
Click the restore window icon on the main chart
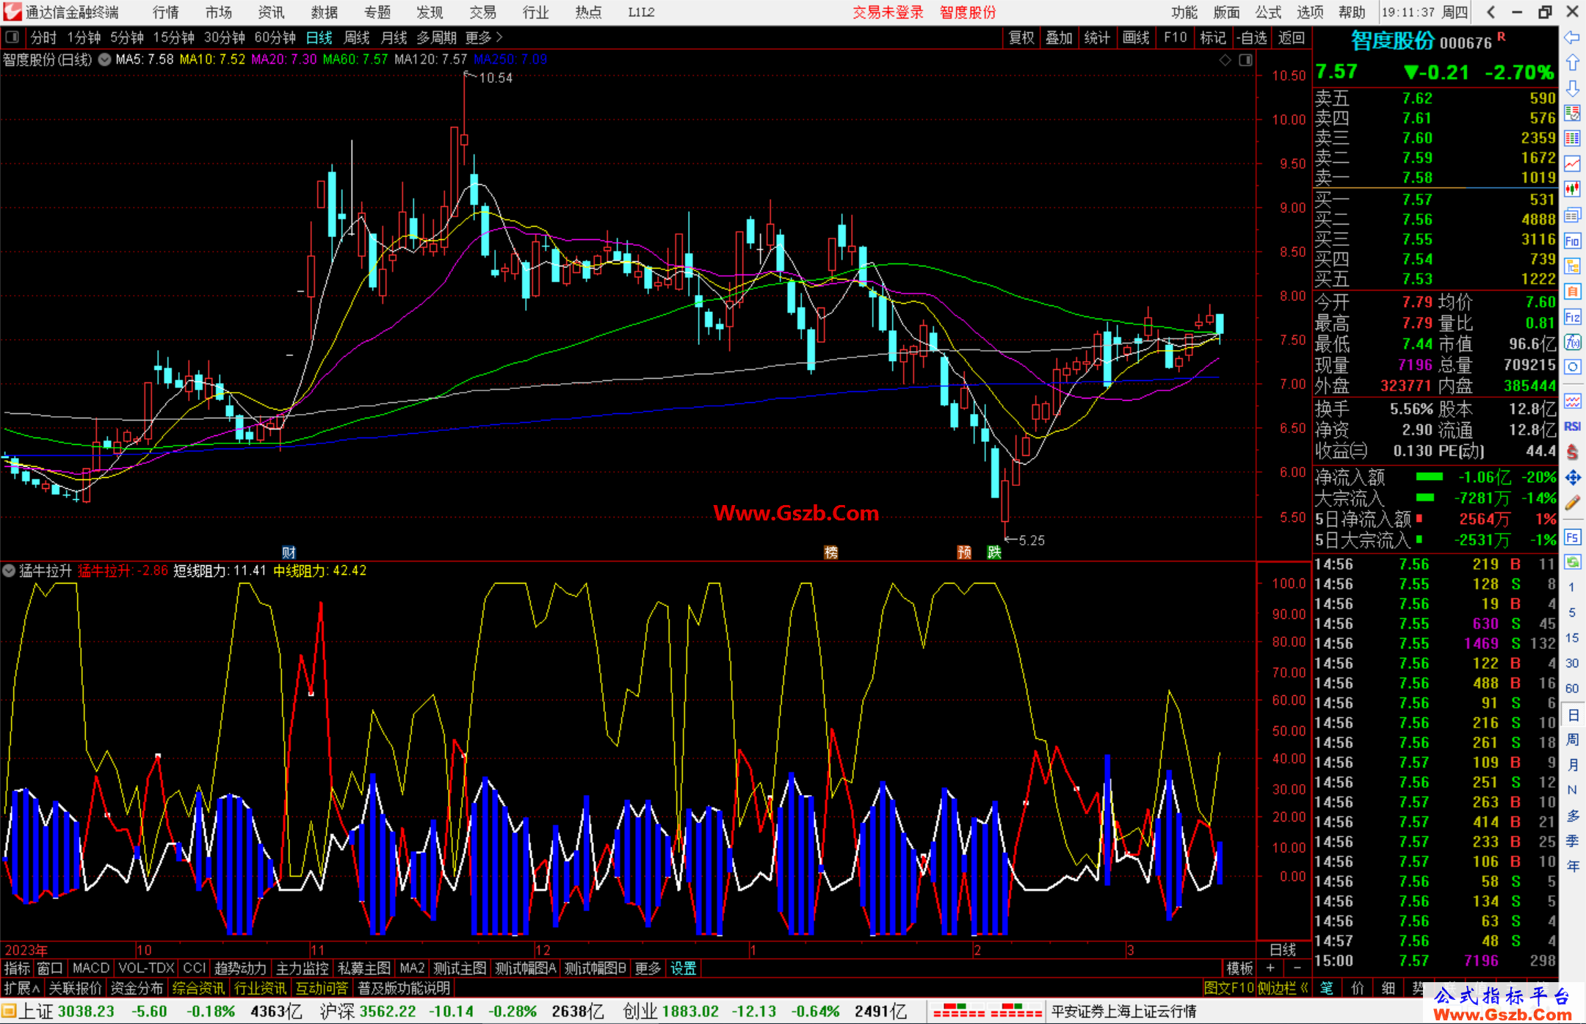coord(1246,60)
